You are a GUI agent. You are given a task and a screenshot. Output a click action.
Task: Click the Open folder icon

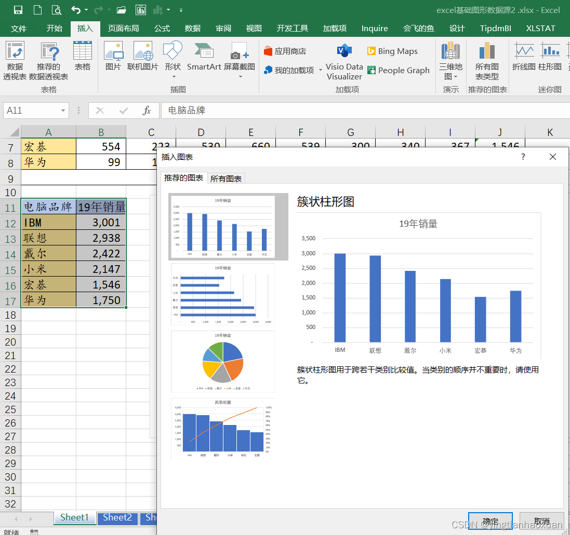pos(122,10)
